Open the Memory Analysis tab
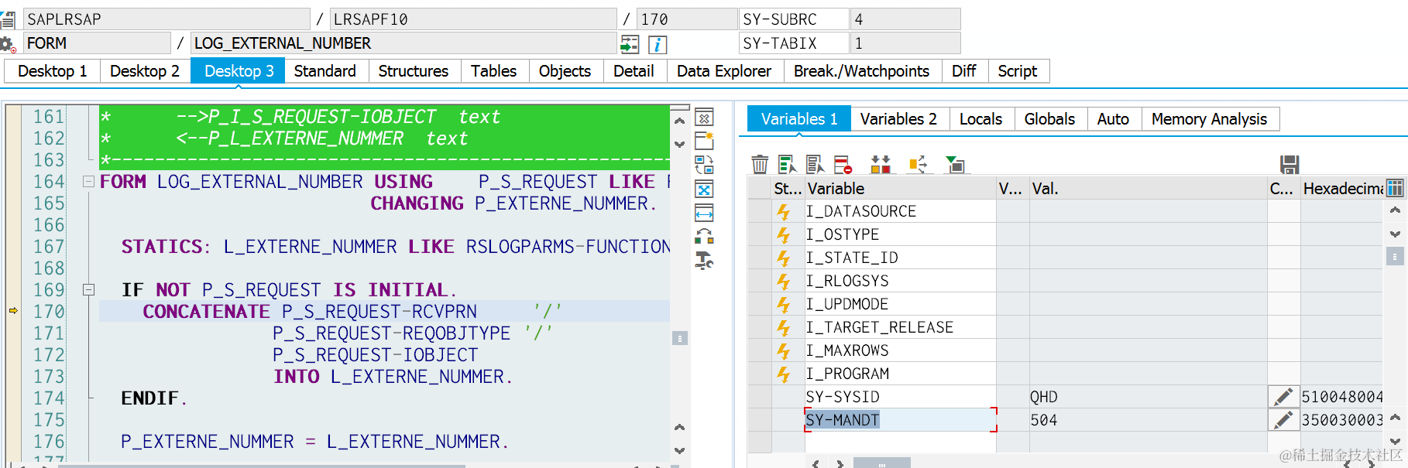 click(x=1209, y=119)
